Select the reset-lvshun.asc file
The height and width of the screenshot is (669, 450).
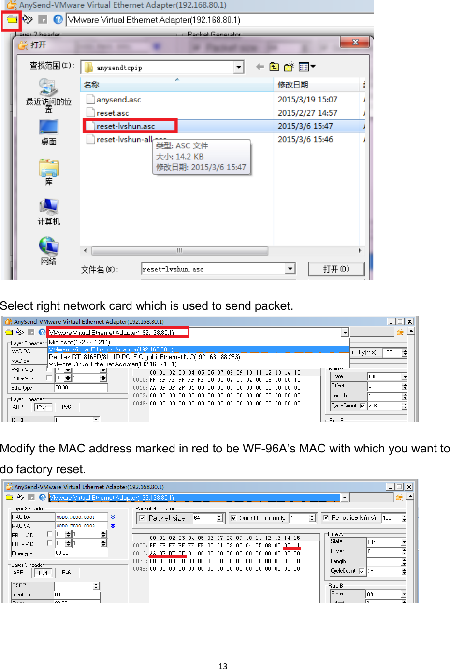[x=126, y=126]
